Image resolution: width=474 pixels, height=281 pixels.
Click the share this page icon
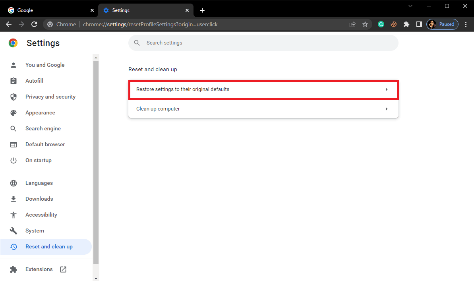352,24
